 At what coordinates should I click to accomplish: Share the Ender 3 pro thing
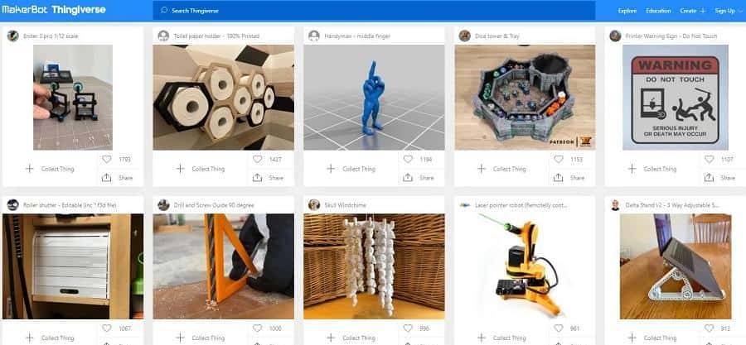point(117,178)
